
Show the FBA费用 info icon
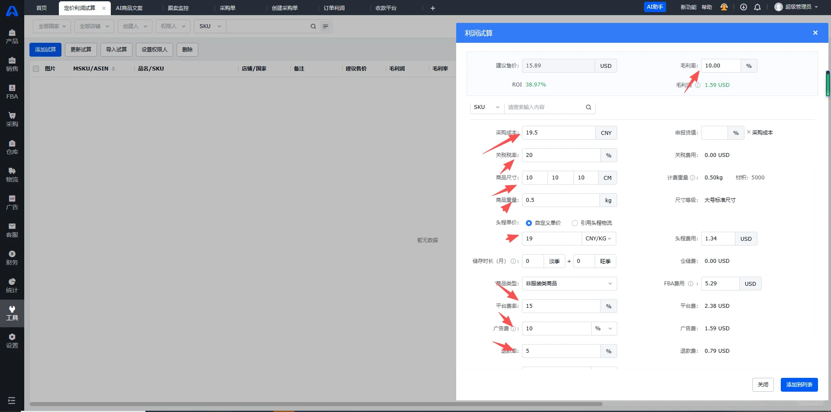pos(691,284)
